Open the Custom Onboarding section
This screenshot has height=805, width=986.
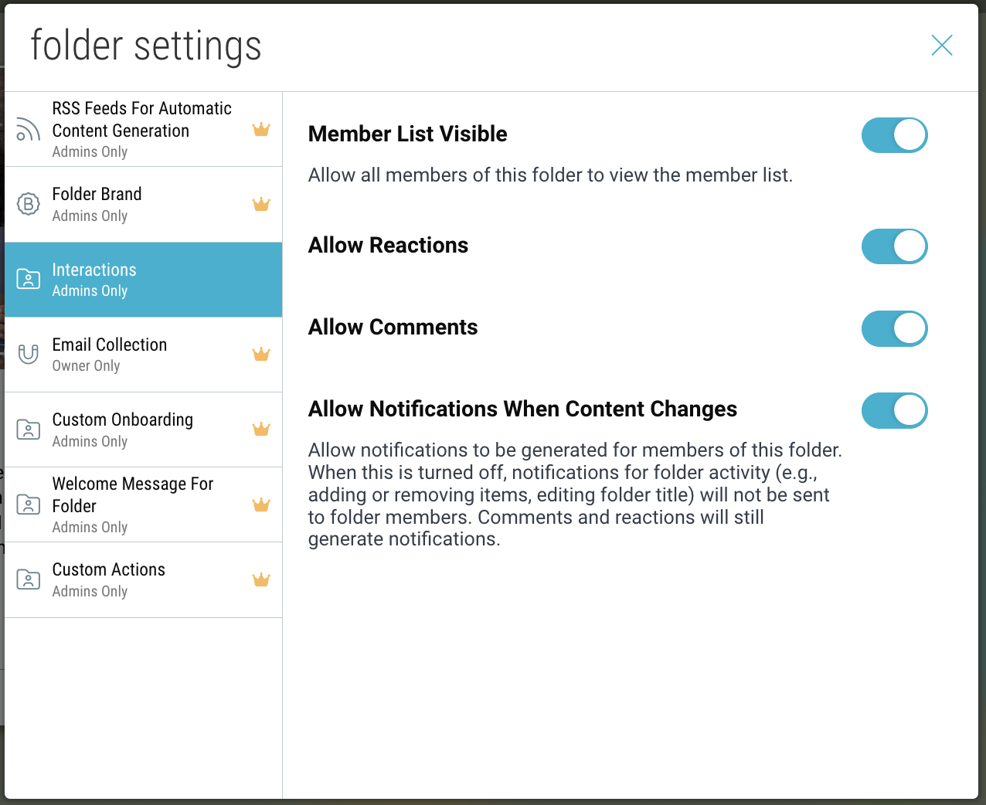[x=123, y=420]
